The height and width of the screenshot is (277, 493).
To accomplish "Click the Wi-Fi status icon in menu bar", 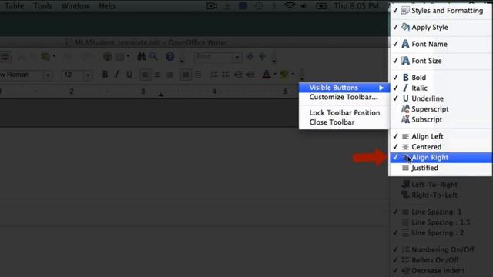I will point(290,6).
